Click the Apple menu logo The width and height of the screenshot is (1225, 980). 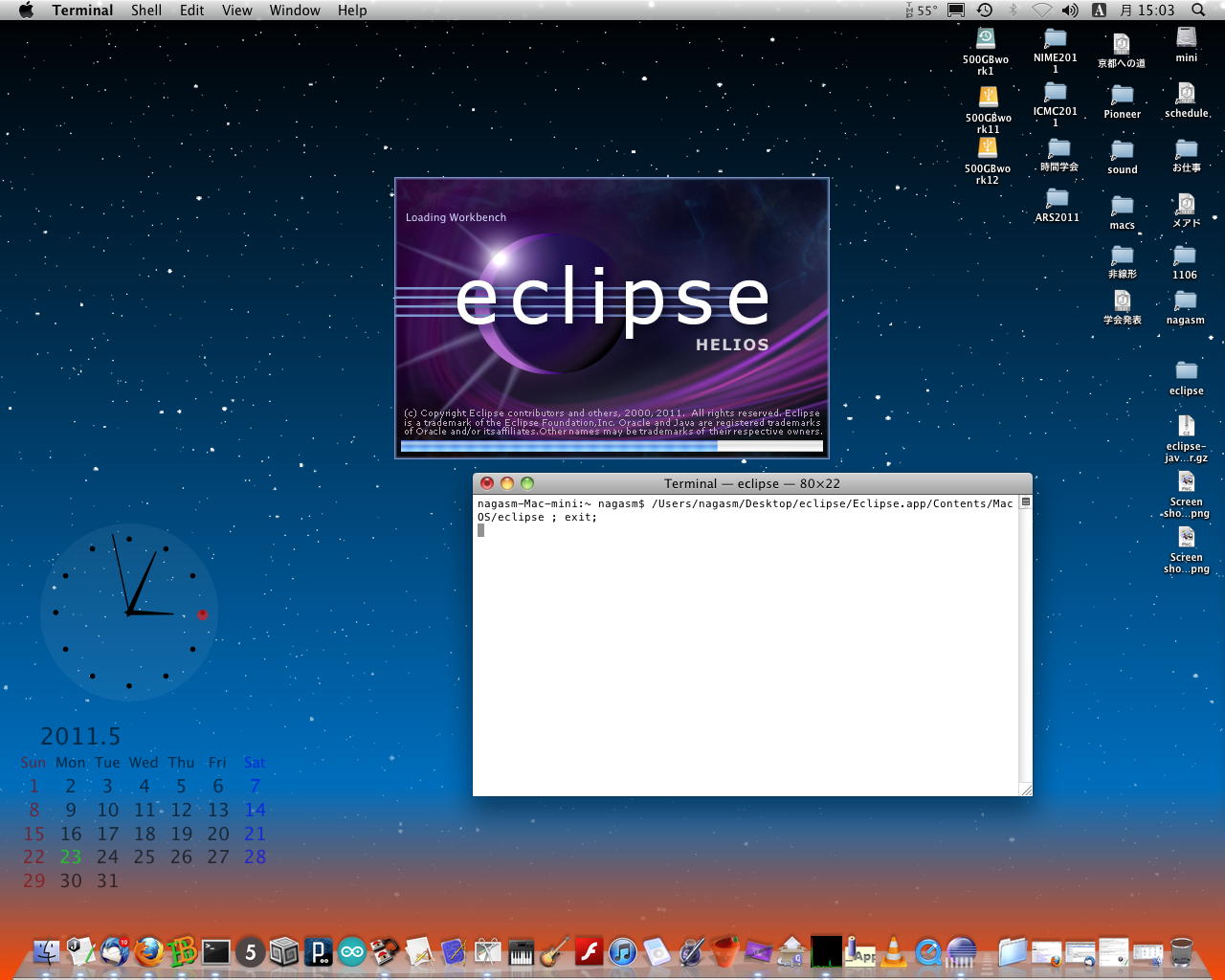point(26,11)
